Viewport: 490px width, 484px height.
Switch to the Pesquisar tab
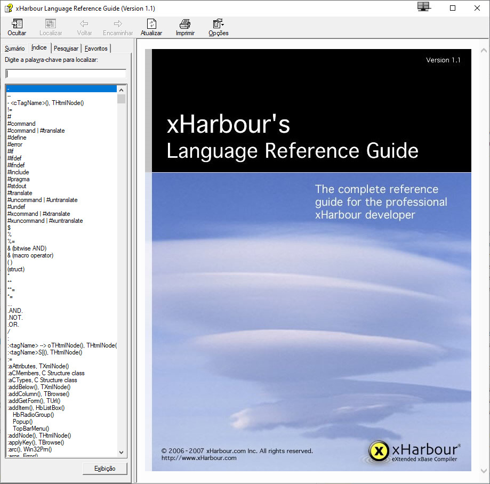point(66,49)
